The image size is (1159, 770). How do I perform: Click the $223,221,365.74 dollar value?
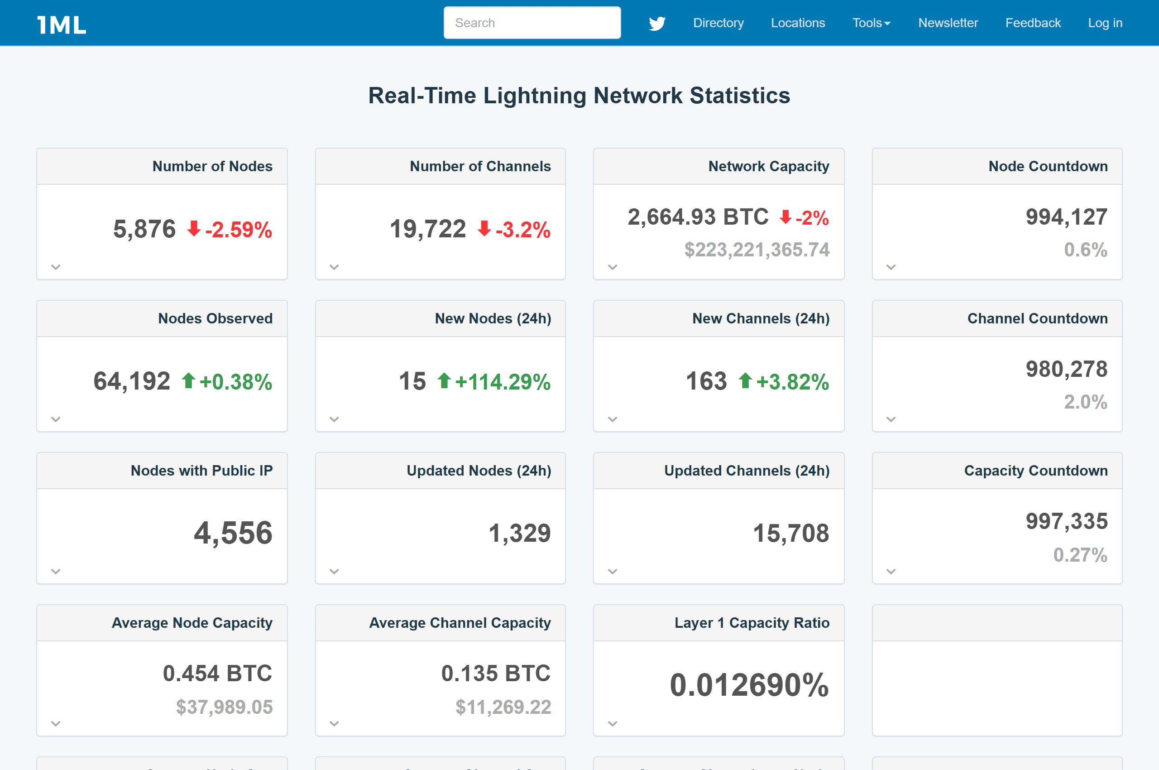757,250
